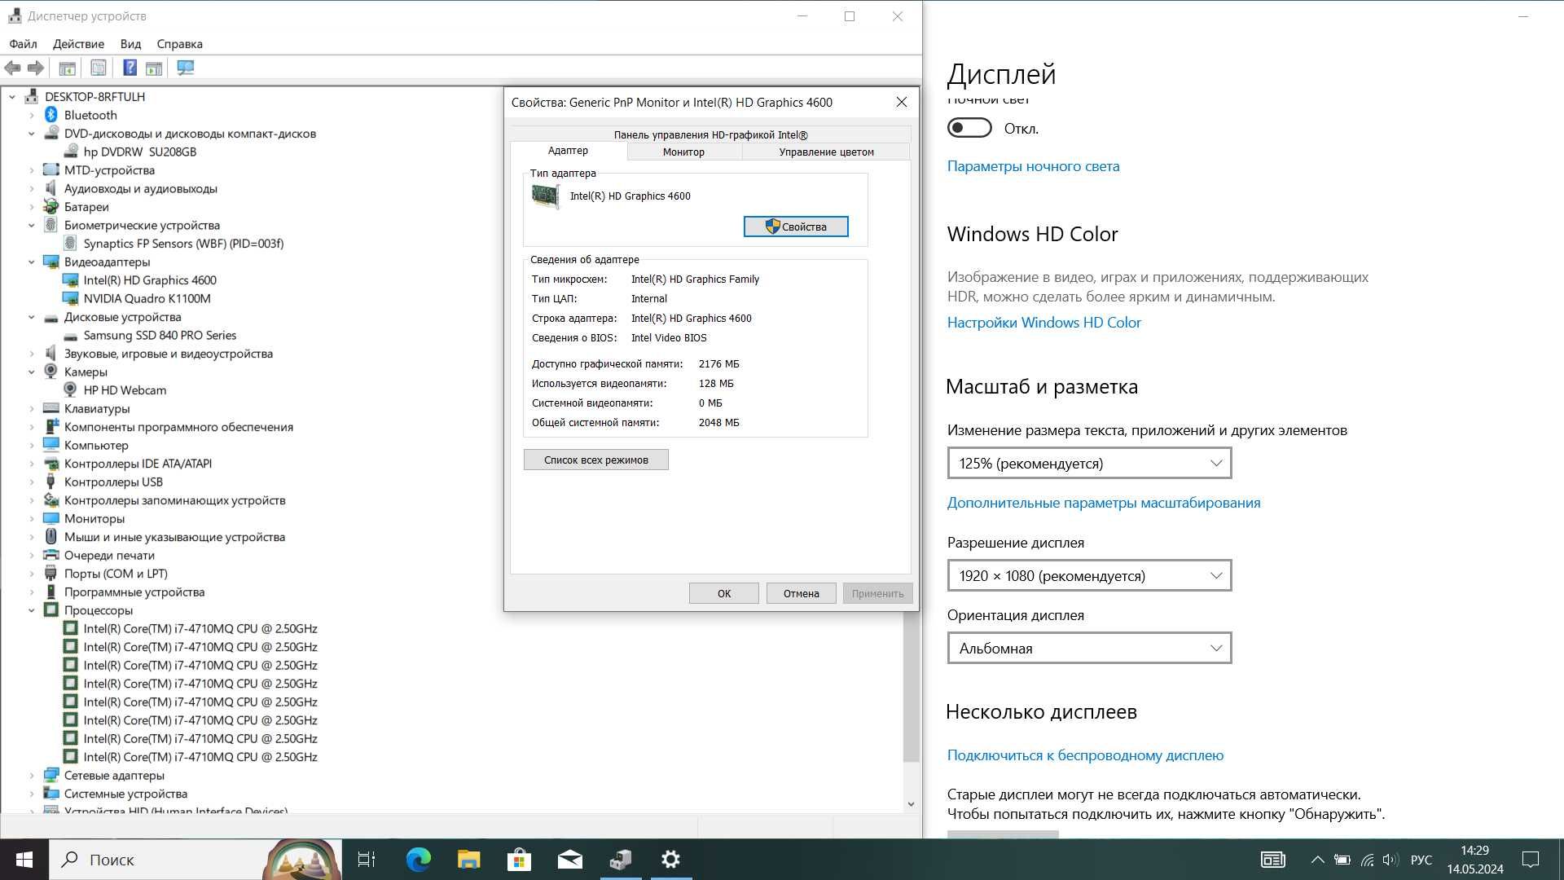Toggle the Night light switch
Viewport: 1564px width, 880px height.
coord(969,128)
